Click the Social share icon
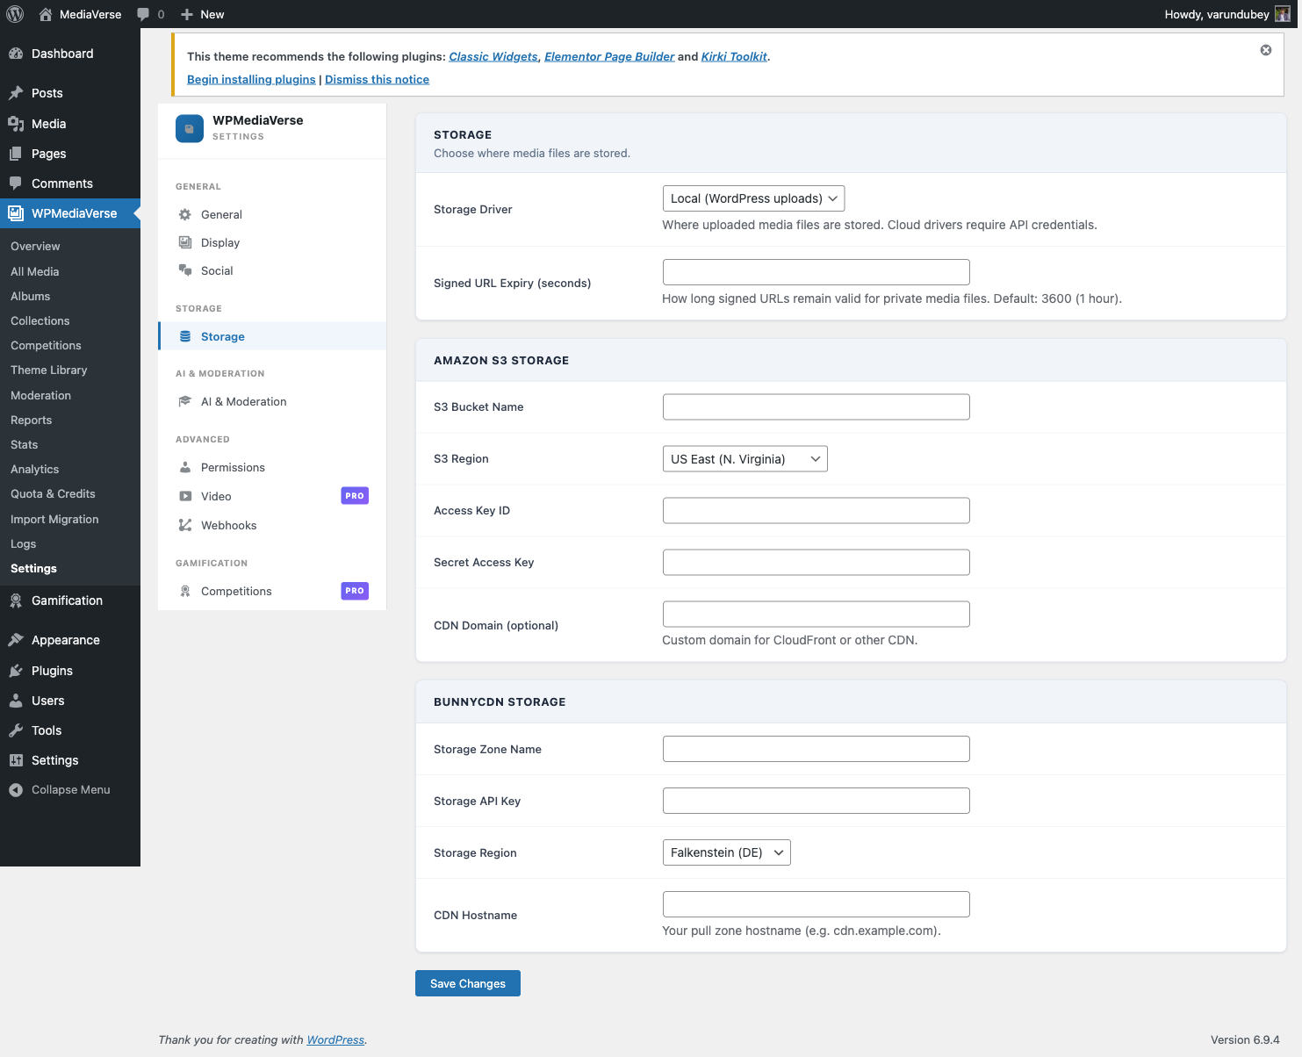Image resolution: width=1302 pixels, height=1057 pixels. [x=184, y=270]
